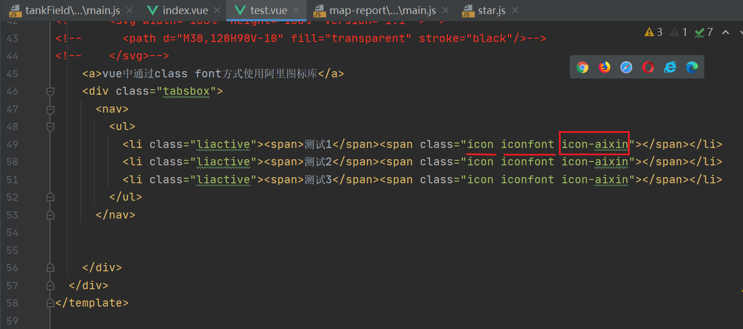
Task: Click line number 49 in the gutter
Action: point(12,145)
